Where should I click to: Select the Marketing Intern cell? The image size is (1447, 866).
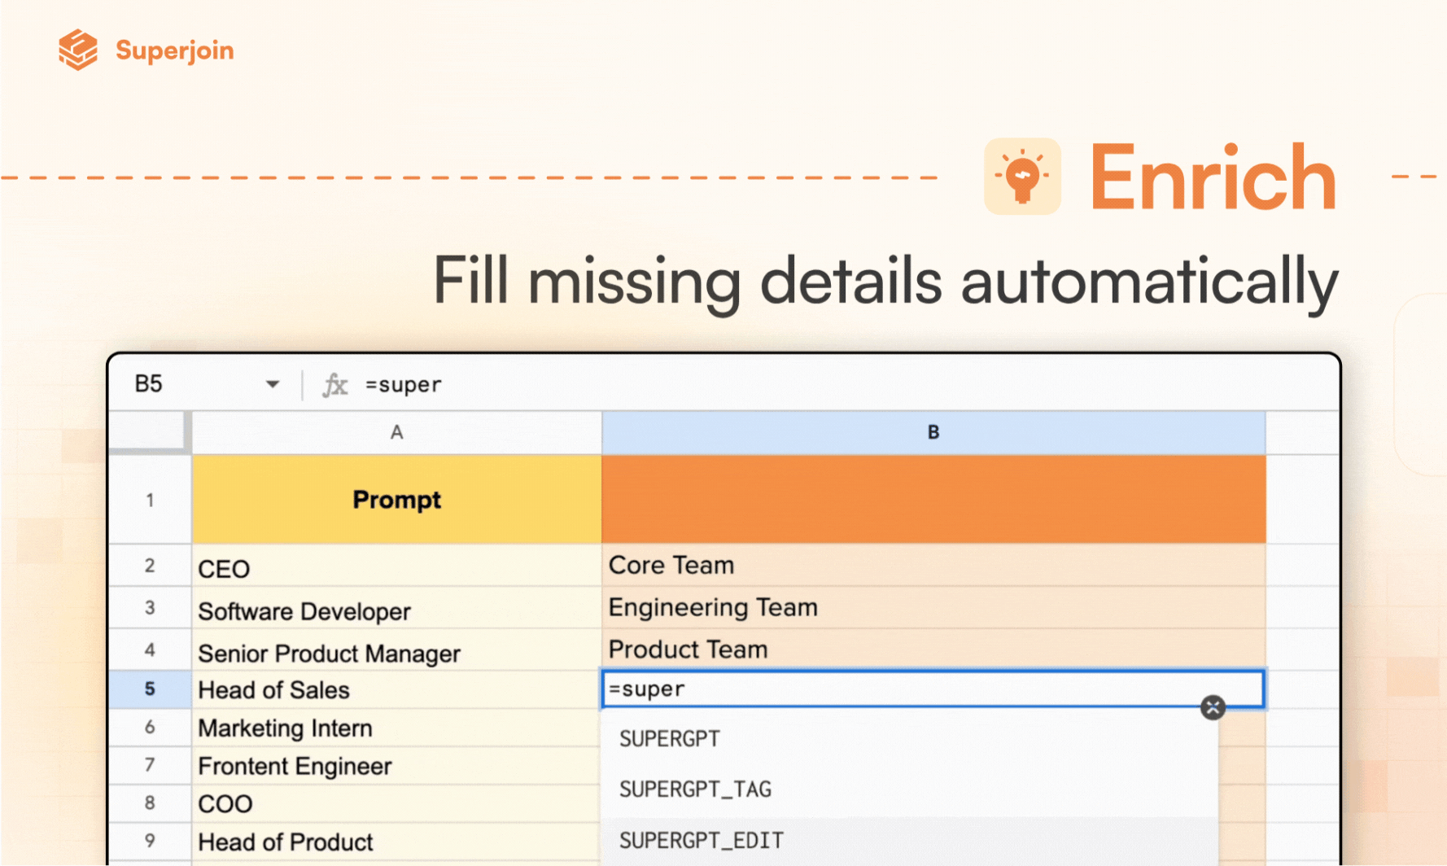point(396,728)
